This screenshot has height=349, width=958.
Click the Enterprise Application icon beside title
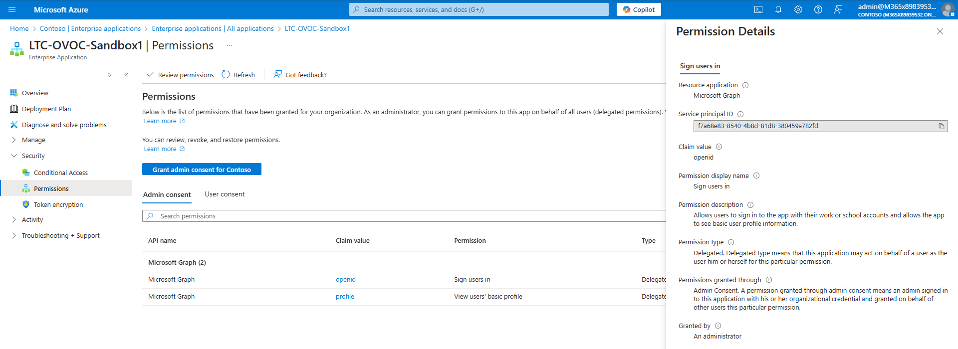pos(17,49)
